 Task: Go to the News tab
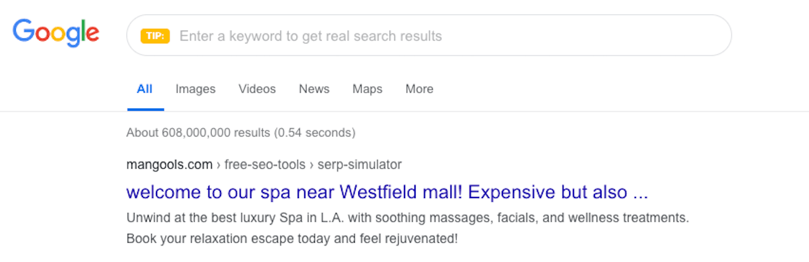(314, 89)
